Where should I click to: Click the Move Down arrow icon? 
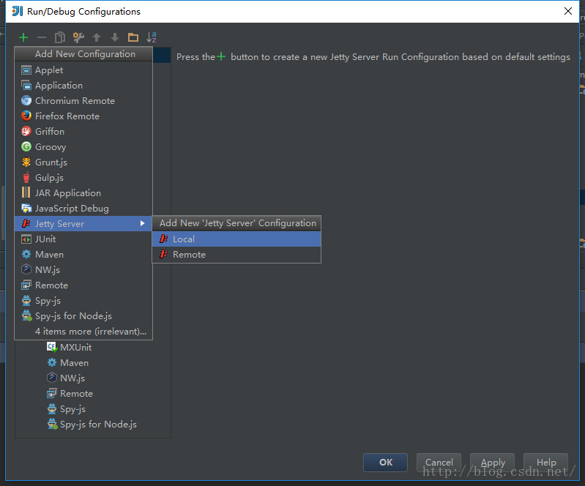click(x=115, y=37)
